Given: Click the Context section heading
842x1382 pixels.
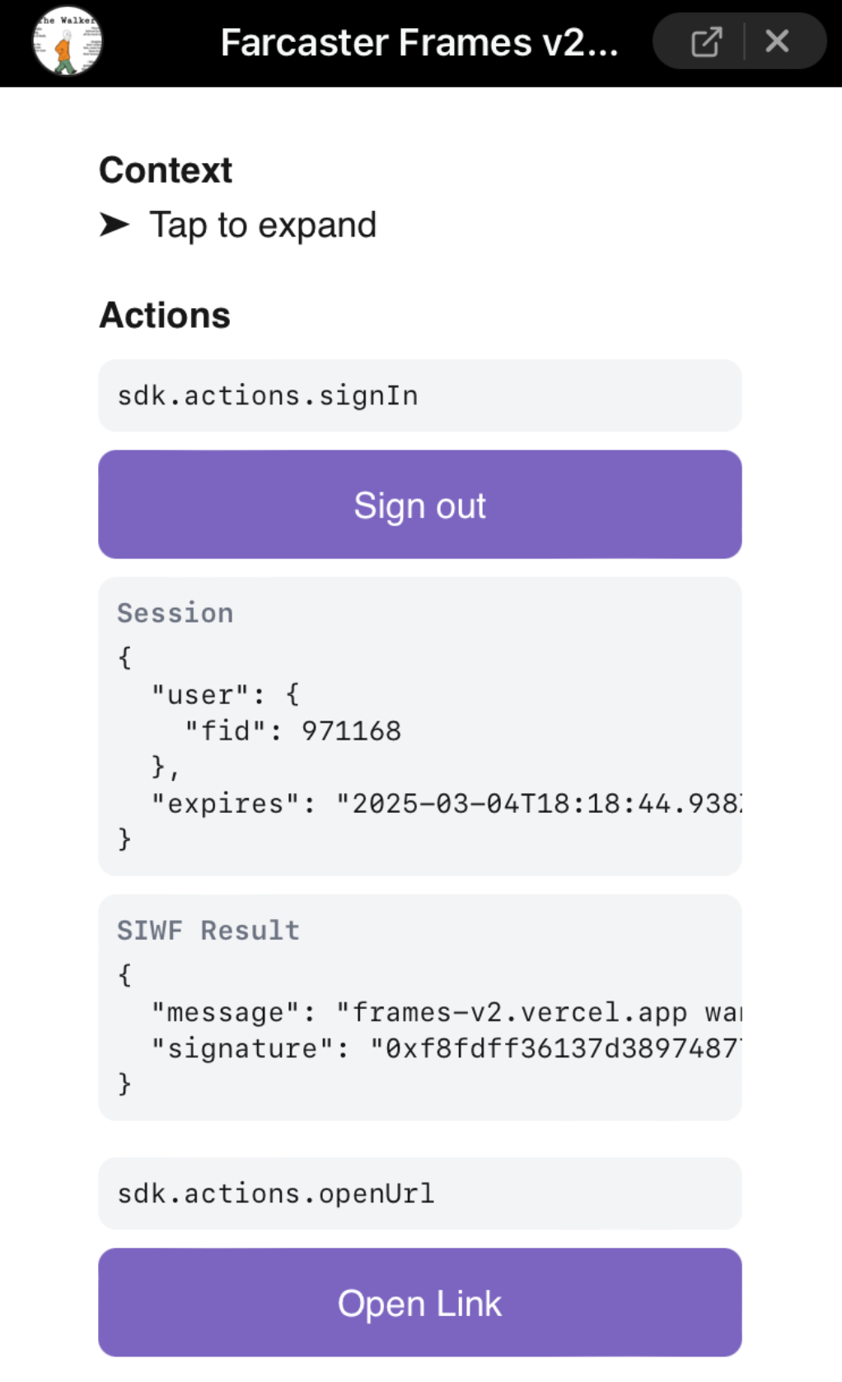Looking at the screenshot, I should click(x=166, y=170).
